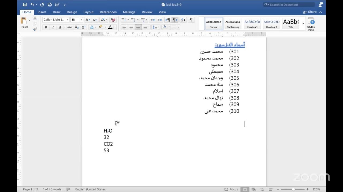Click the Format Painter brush
The height and width of the screenshot is (192, 343).
point(35,29)
